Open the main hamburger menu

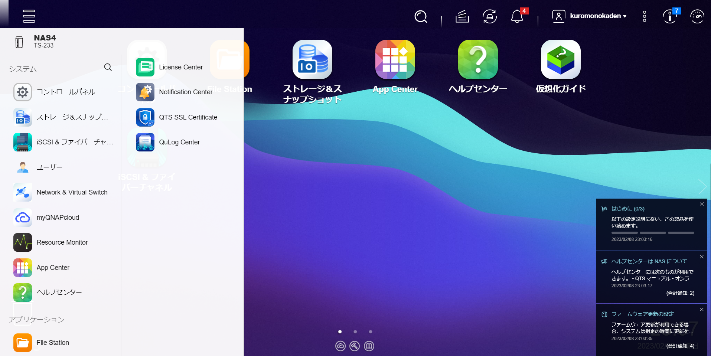click(29, 16)
